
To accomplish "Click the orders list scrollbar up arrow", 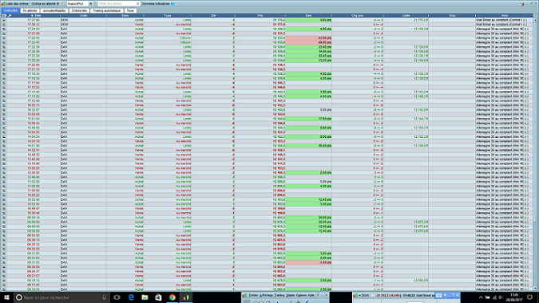I will [536, 20].
